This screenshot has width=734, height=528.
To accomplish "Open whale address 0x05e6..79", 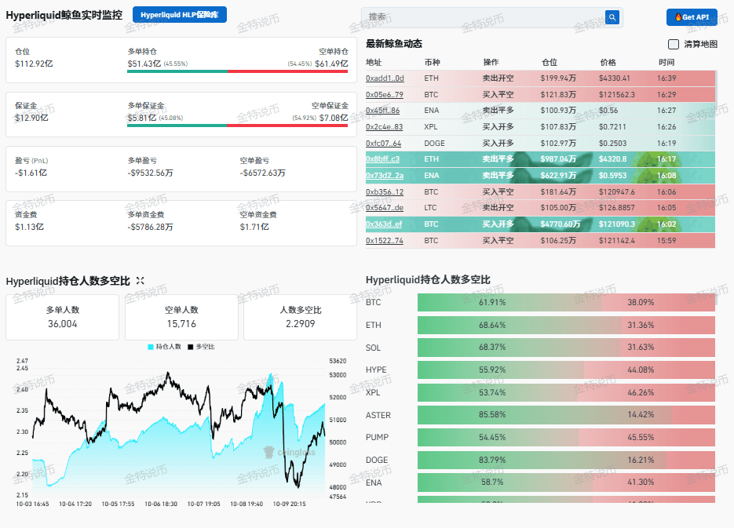I will (x=385, y=94).
